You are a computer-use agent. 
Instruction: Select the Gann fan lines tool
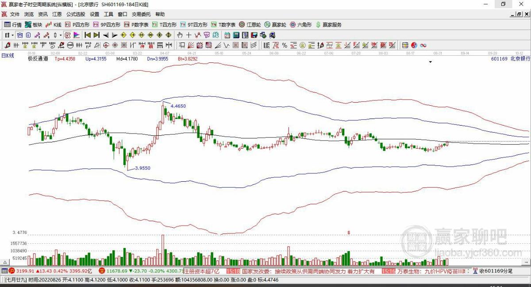click(191, 45)
